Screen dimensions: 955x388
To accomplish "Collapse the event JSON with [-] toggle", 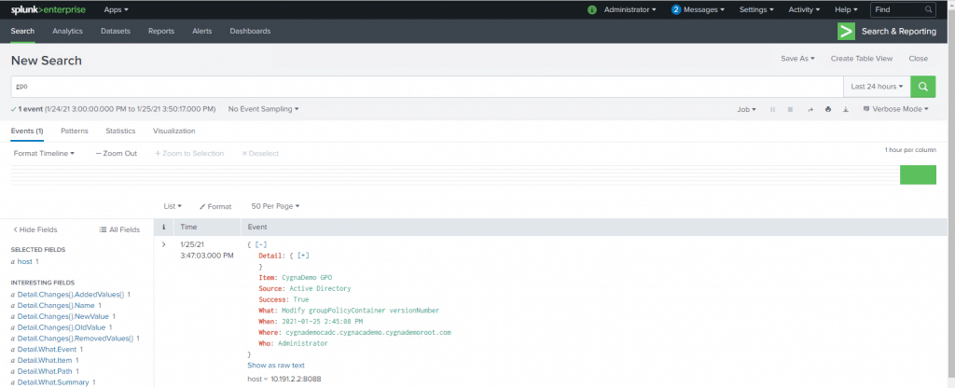I will 260,244.
